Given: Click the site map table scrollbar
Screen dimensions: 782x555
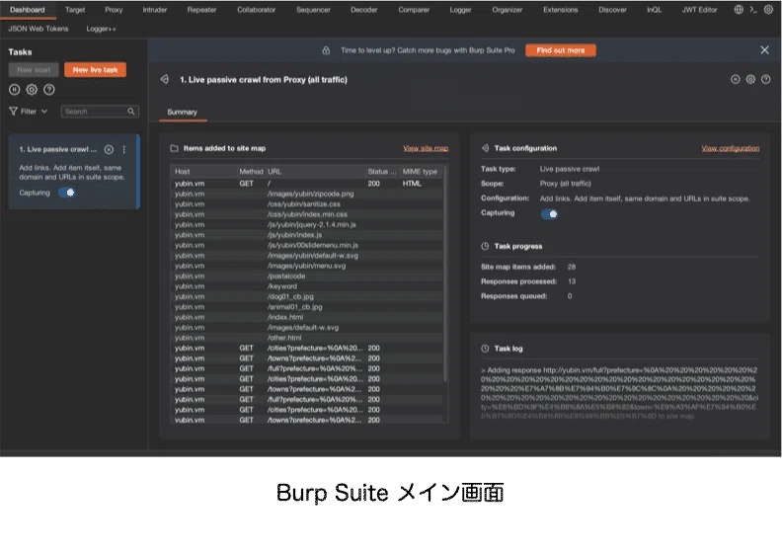Looking at the screenshot, I should click(x=445, y=275).
